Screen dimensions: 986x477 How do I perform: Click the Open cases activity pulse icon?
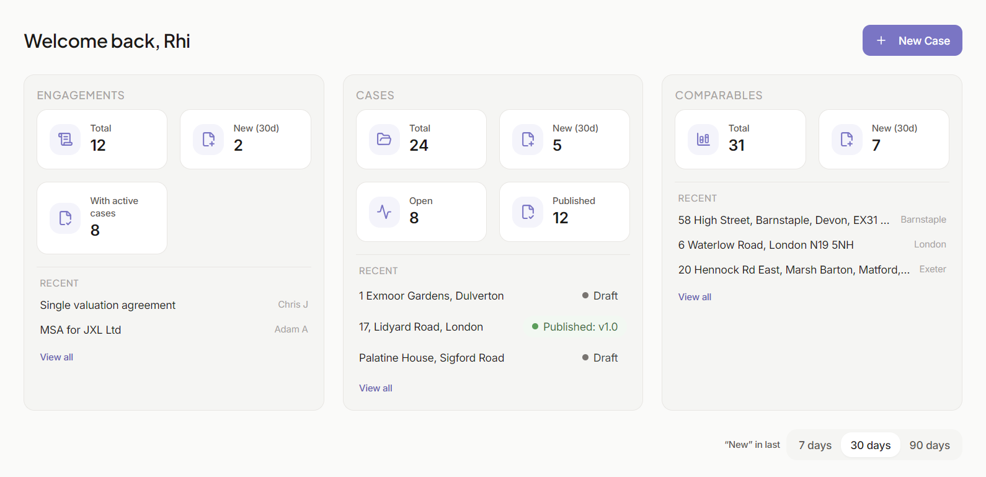coord(384,212)
